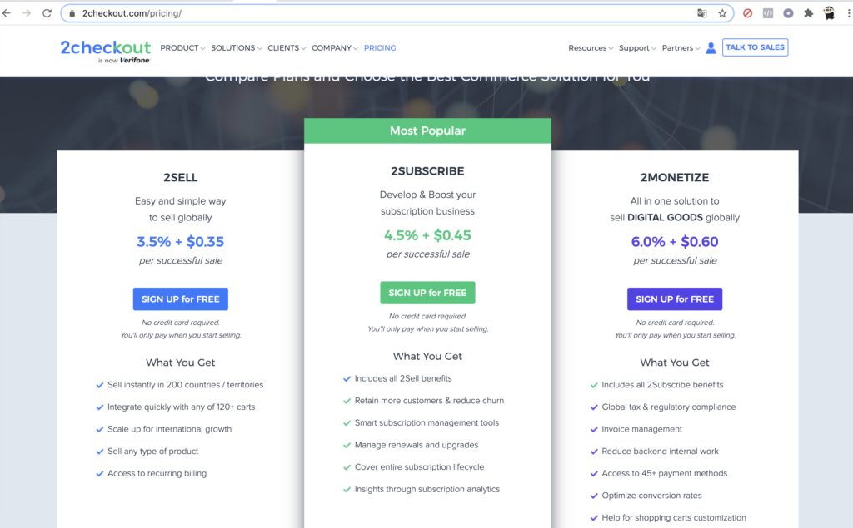
Task: Click 'Sell any type of product'
Action: [153, 452]
